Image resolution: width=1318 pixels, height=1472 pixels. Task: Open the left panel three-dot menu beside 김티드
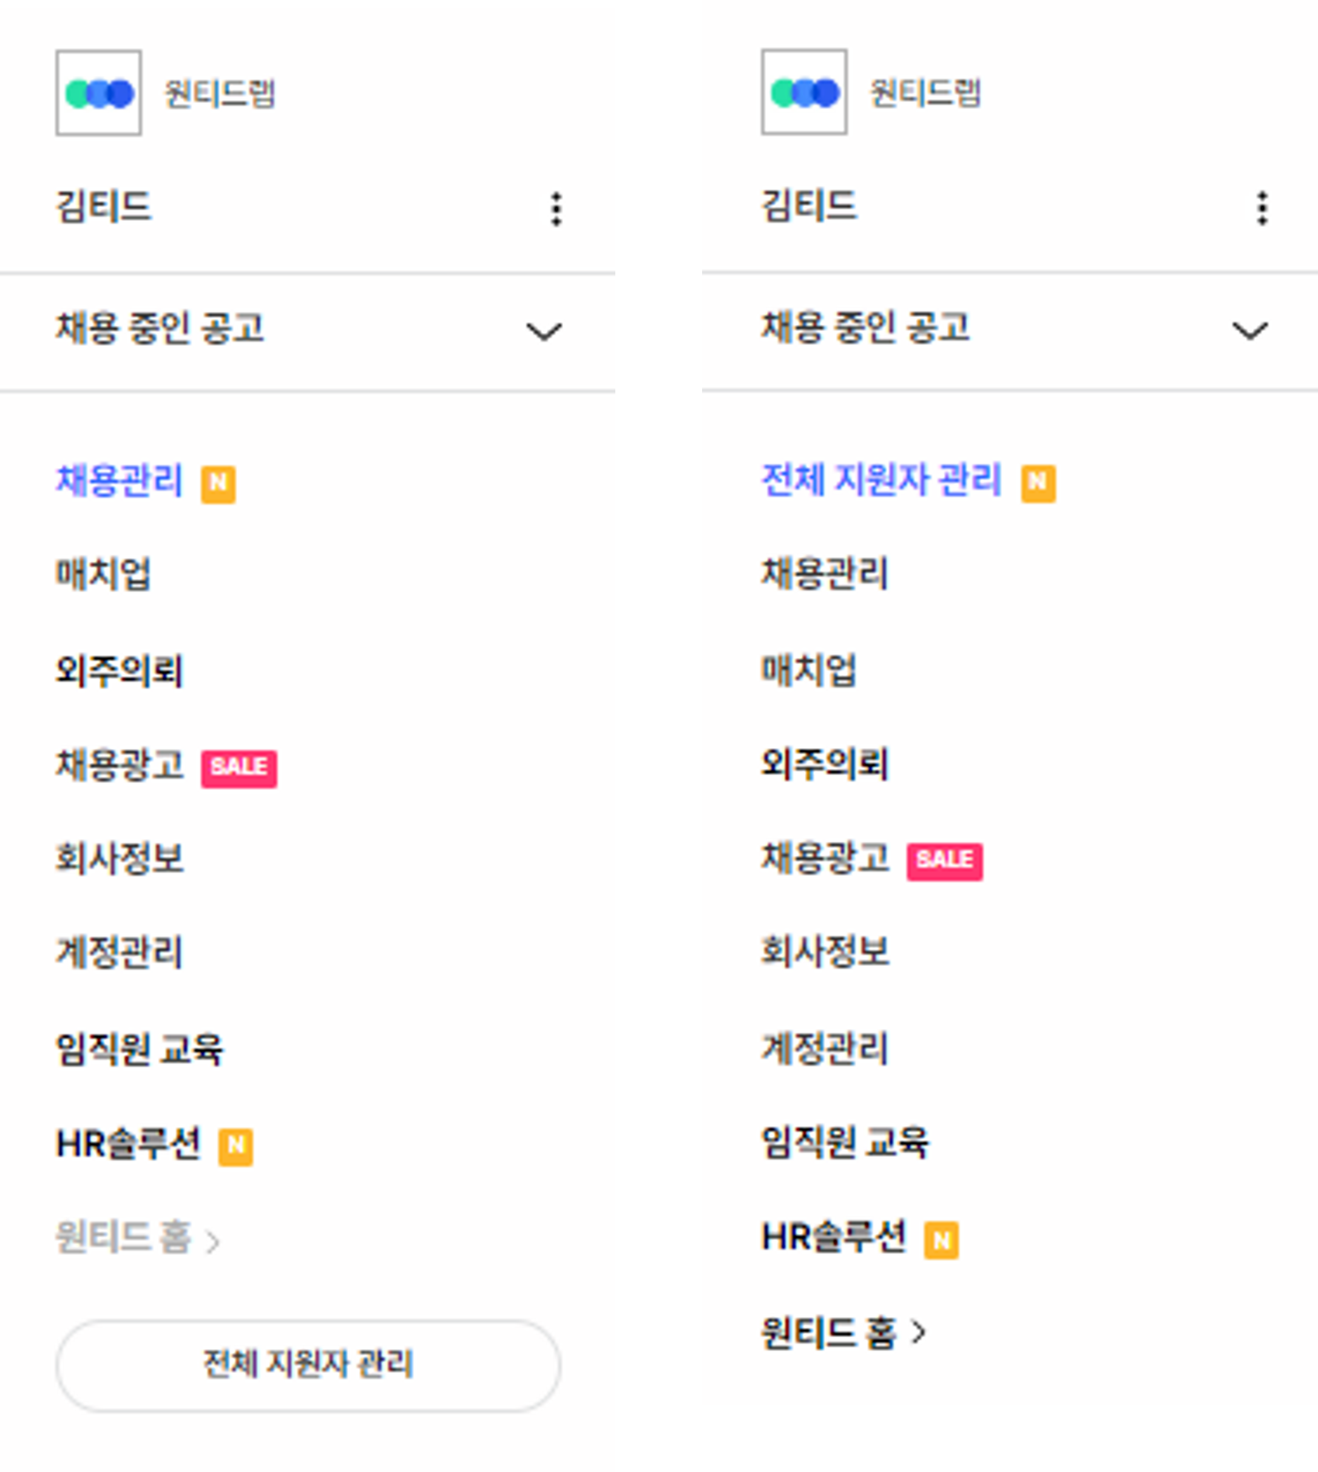tap(556, 209)
